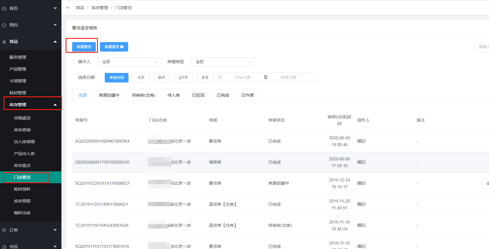The width and height of the screenshot is (489, 249).
Task: Open the 单据类型 dropdown
Action: click(x=223, y=62)
